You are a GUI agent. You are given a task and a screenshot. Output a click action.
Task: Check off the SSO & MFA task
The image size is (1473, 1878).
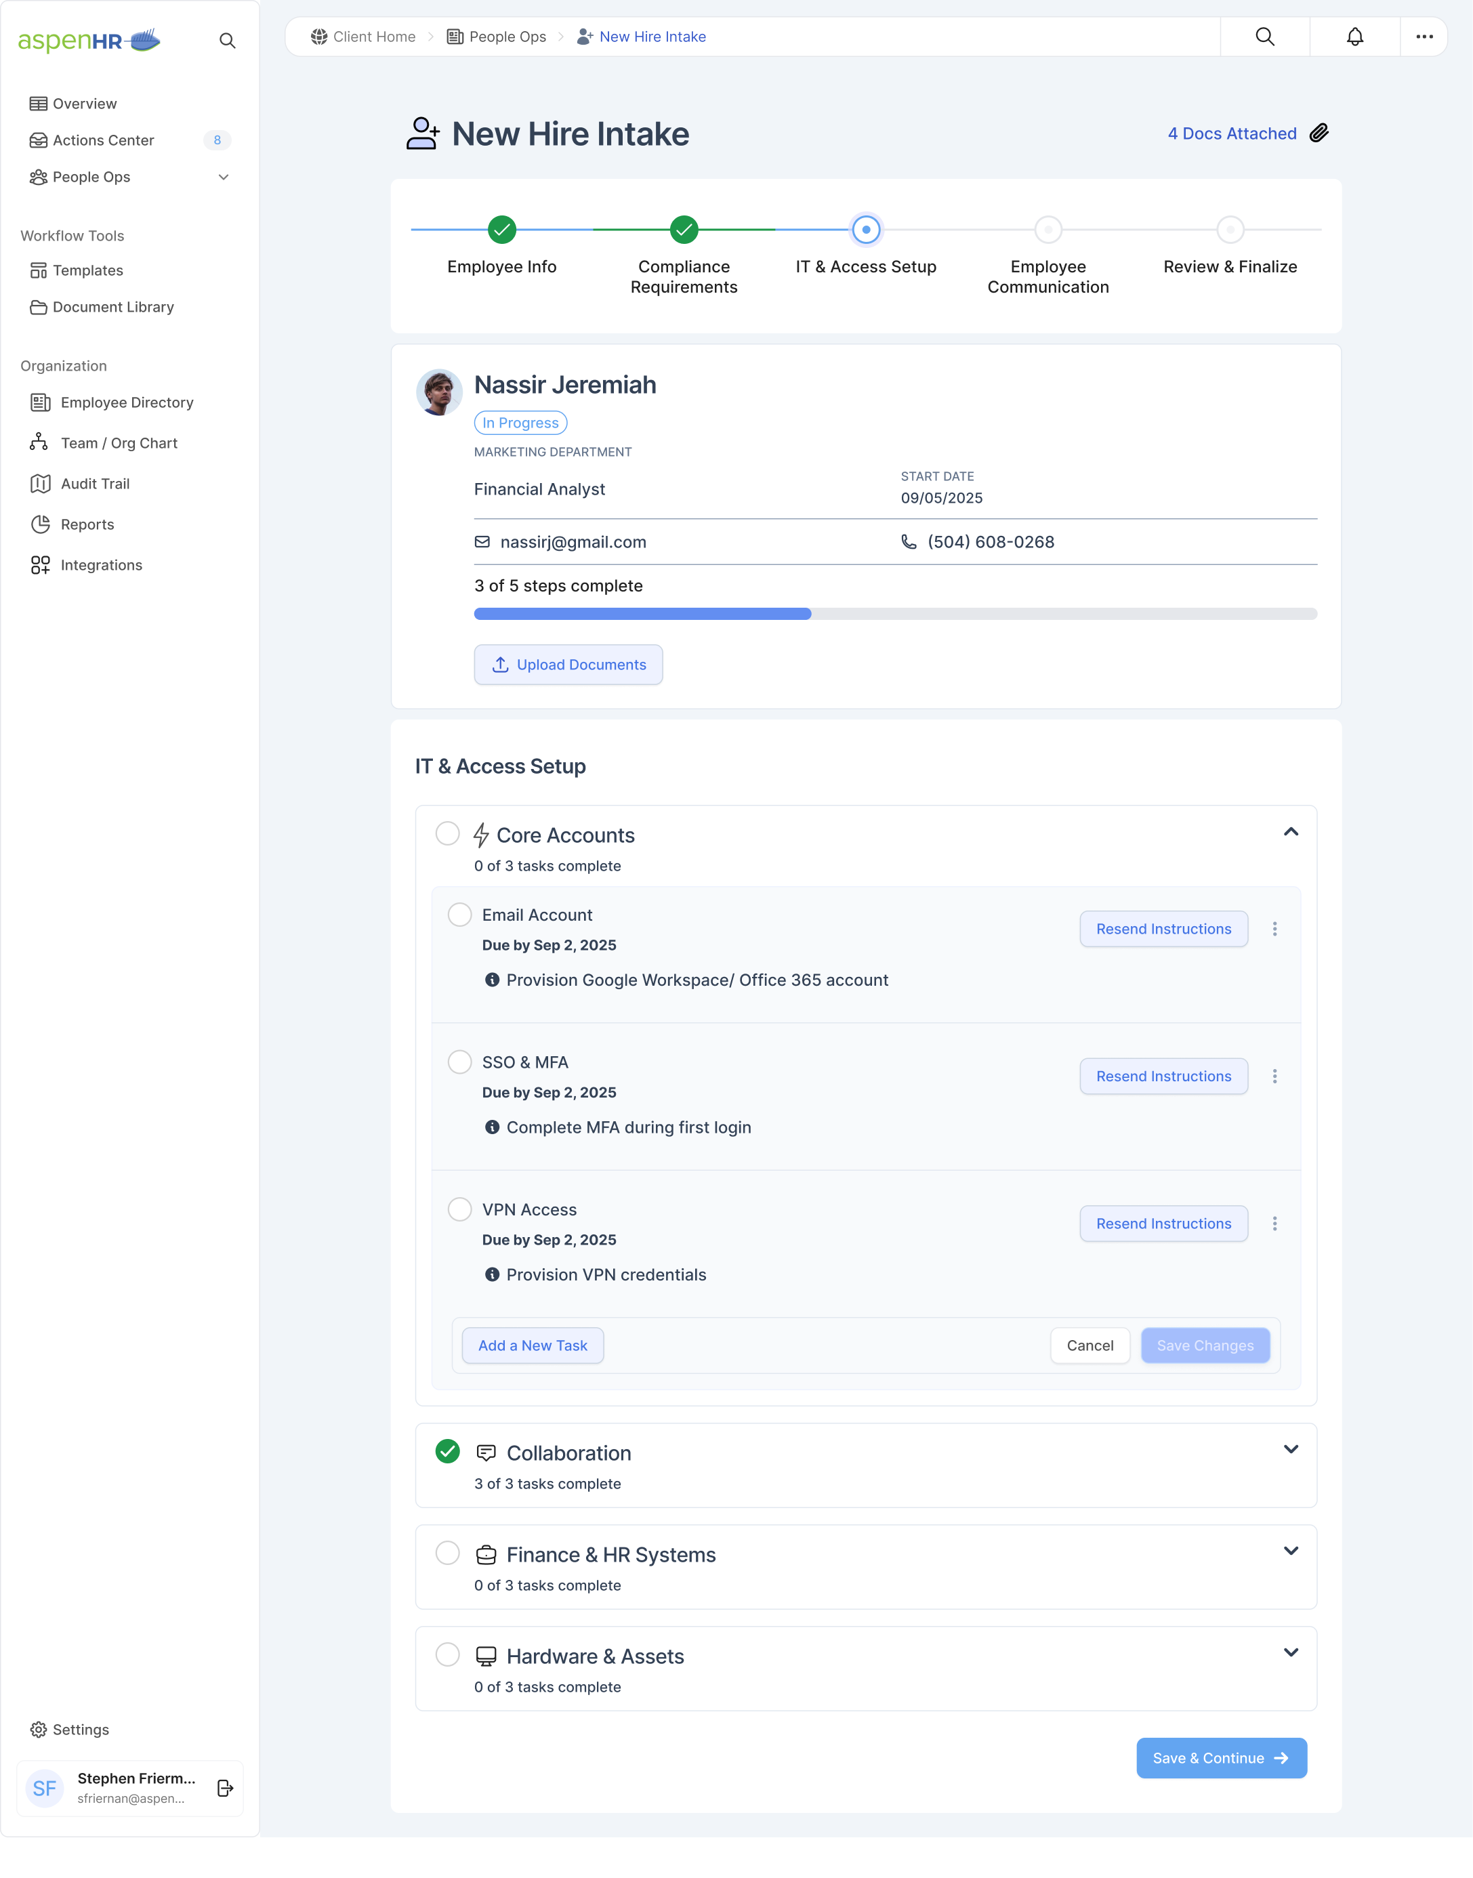point(459,1062)
